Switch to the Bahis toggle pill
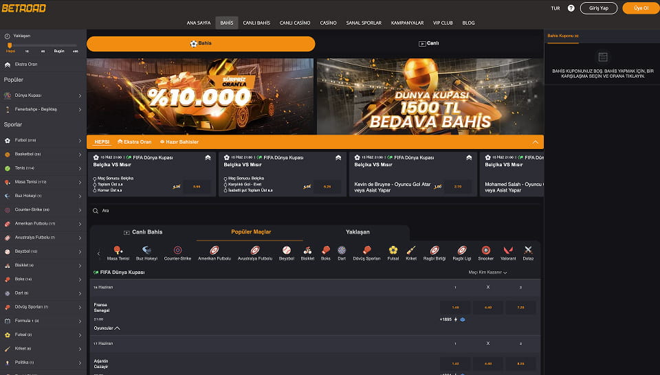 pos(201,44)
